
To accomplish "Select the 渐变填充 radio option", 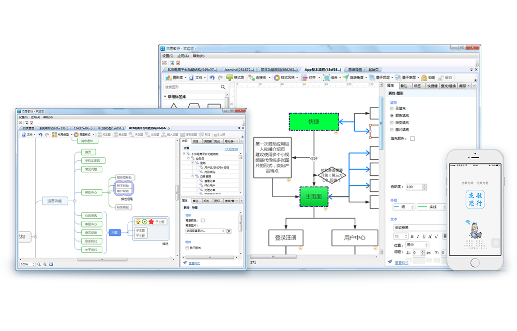I will tap(392, 123).
